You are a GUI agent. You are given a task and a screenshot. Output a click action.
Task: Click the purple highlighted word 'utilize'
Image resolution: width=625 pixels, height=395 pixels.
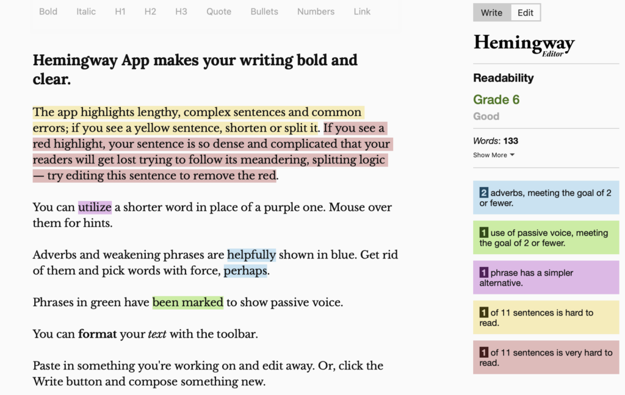pos(95,207)
